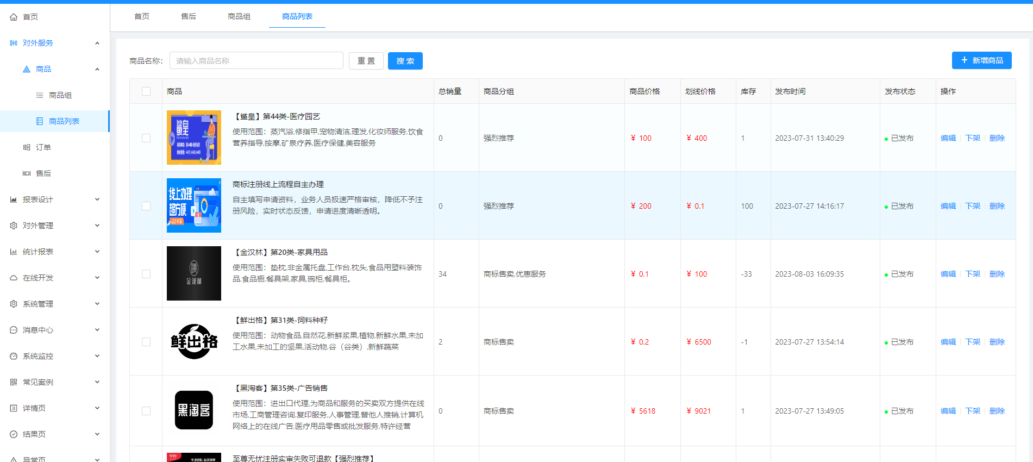Check the 【金汉林】第20类 row checkbox

coord(146,274)
